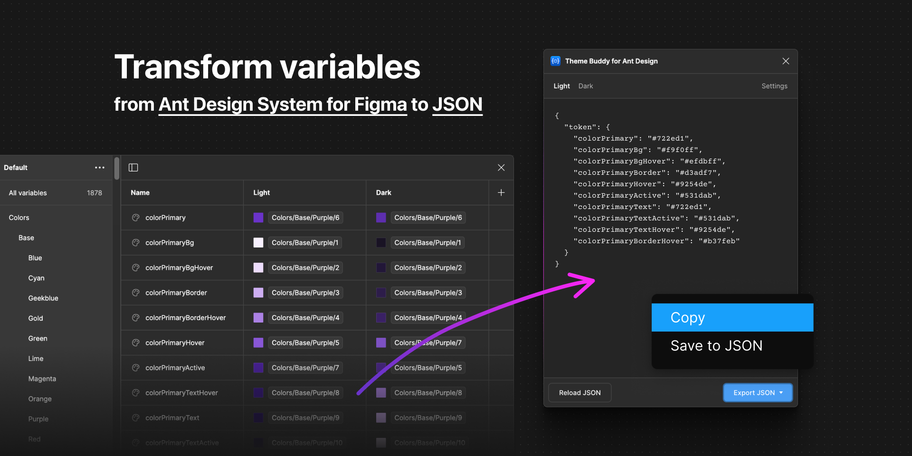This screenshot has width=912, height=456.
Task: Click the globe icon beside colorPrimary
Action: (x=135, y=218)
